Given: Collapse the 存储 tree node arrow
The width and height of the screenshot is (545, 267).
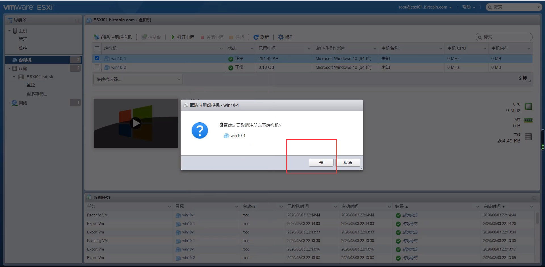Looking at the screenshot, I should click(x=9, y=69).
